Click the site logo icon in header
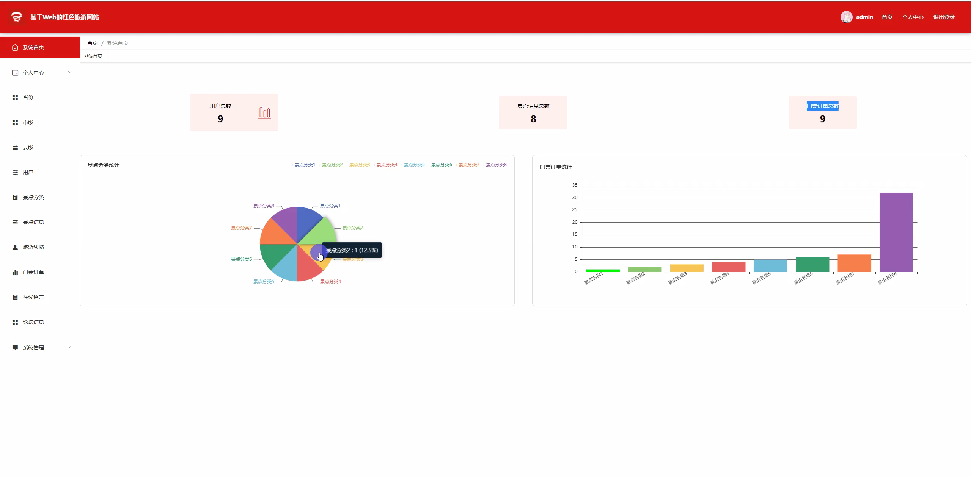 (x=16, y=17)
